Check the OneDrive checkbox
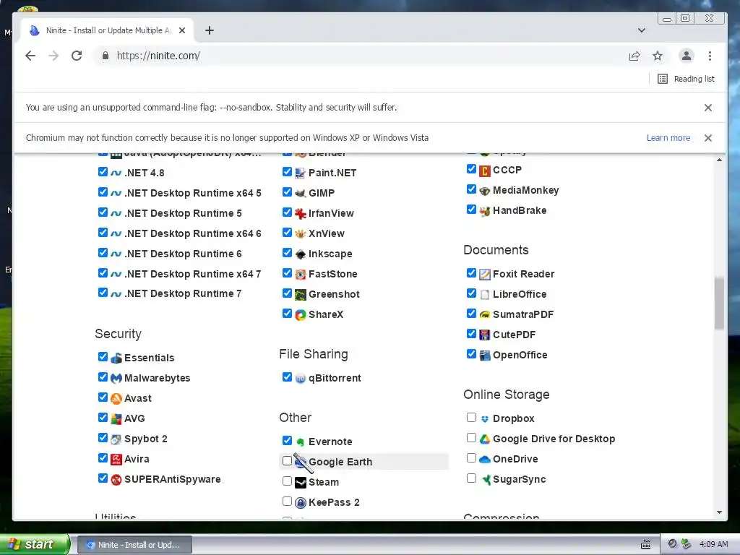 click(471, 457)
